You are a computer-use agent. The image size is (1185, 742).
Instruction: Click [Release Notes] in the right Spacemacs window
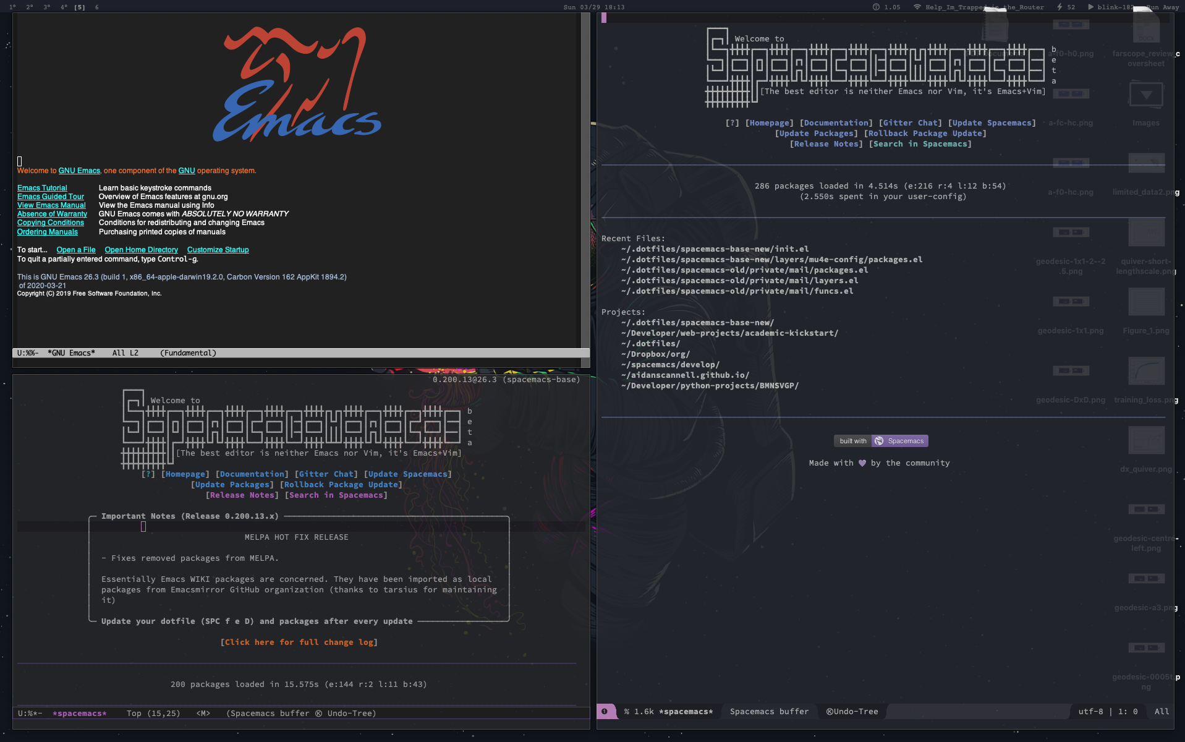pyautogui.click(x=826, y=144)
